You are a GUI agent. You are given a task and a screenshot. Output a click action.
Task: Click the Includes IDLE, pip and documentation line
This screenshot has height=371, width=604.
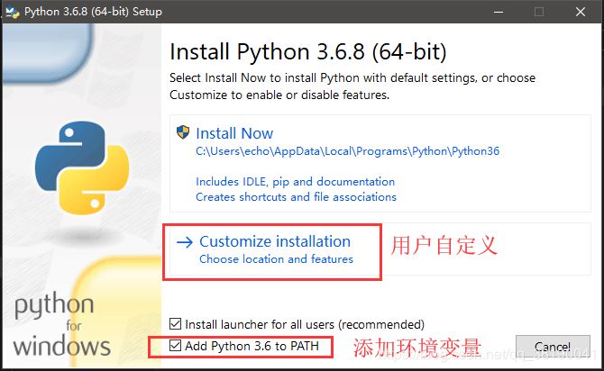click(295, 182)
